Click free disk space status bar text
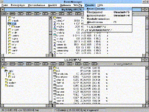The height and width of the screenshot is (112, 149). coord(21,110)
